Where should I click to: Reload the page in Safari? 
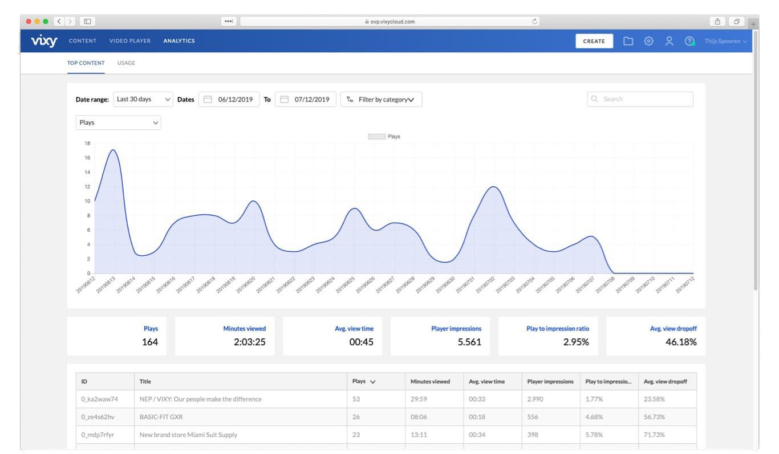pos(534,22)
